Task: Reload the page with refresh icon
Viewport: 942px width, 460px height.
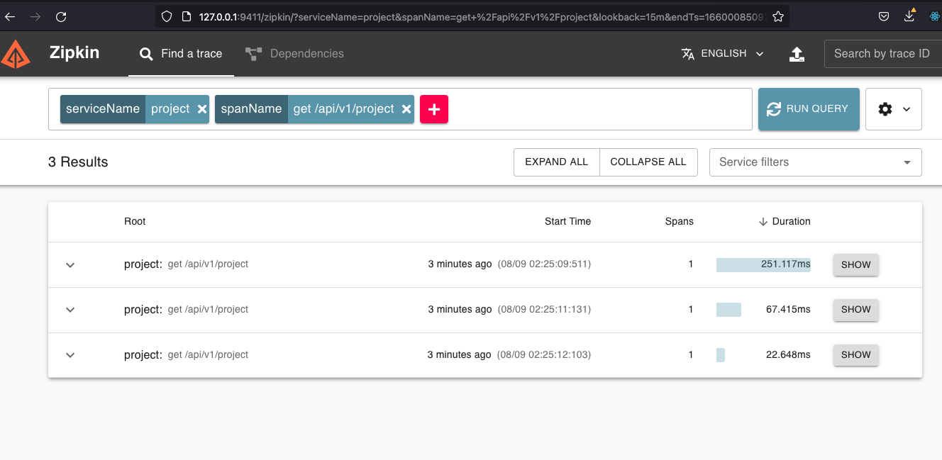Action: click(x=61, y=16)
